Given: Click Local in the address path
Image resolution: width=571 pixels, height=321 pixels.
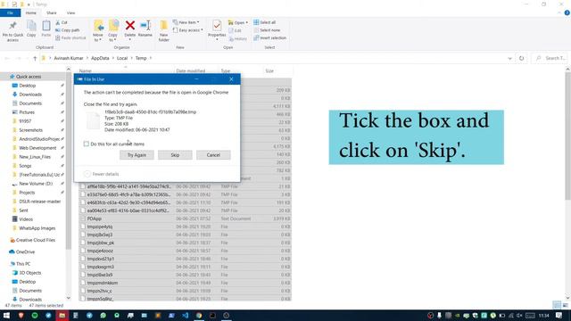Looking at the screenshot, I should (122, 58).
